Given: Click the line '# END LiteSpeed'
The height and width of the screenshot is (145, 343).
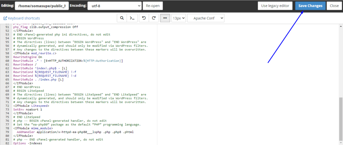Looking at the screenshot, I should tap(27, 117).
